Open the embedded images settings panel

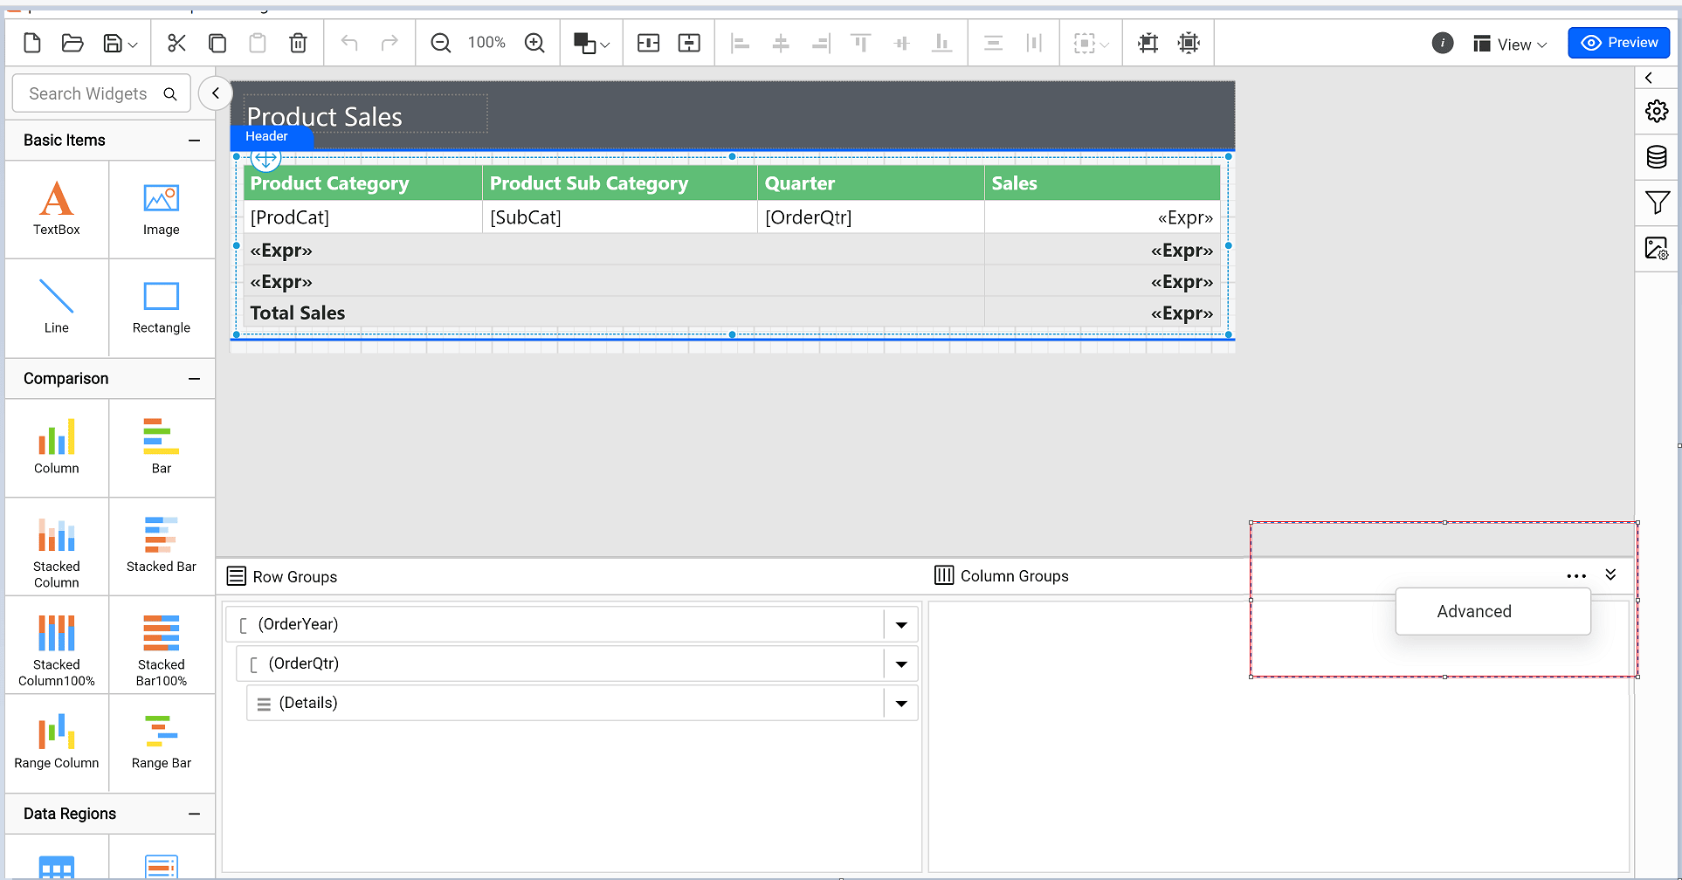[1657, 249]
